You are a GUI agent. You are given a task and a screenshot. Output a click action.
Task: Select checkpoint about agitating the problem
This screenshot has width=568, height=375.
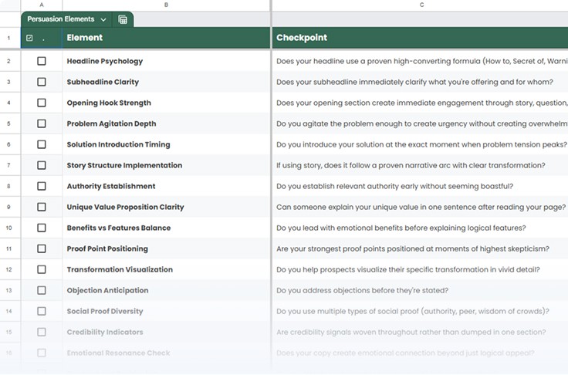tap(420, 123)
